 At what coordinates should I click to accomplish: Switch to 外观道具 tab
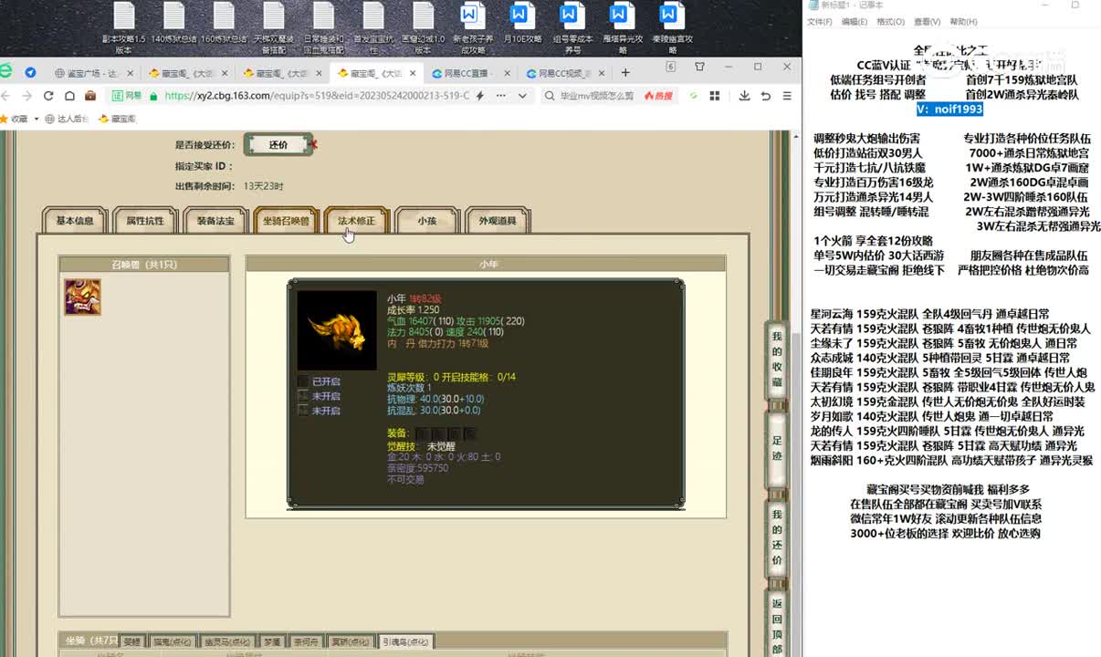(497, 221)
